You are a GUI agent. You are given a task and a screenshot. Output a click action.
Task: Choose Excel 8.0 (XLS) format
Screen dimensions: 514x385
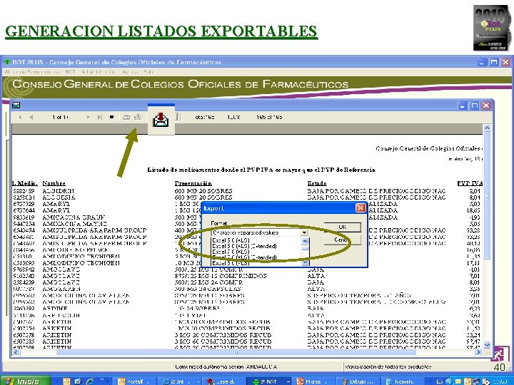231,263
